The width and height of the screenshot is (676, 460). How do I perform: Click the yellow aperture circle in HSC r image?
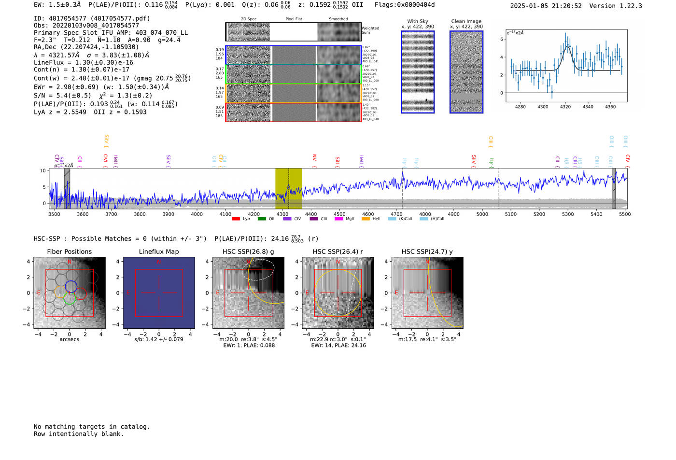(x=338, y=293)
